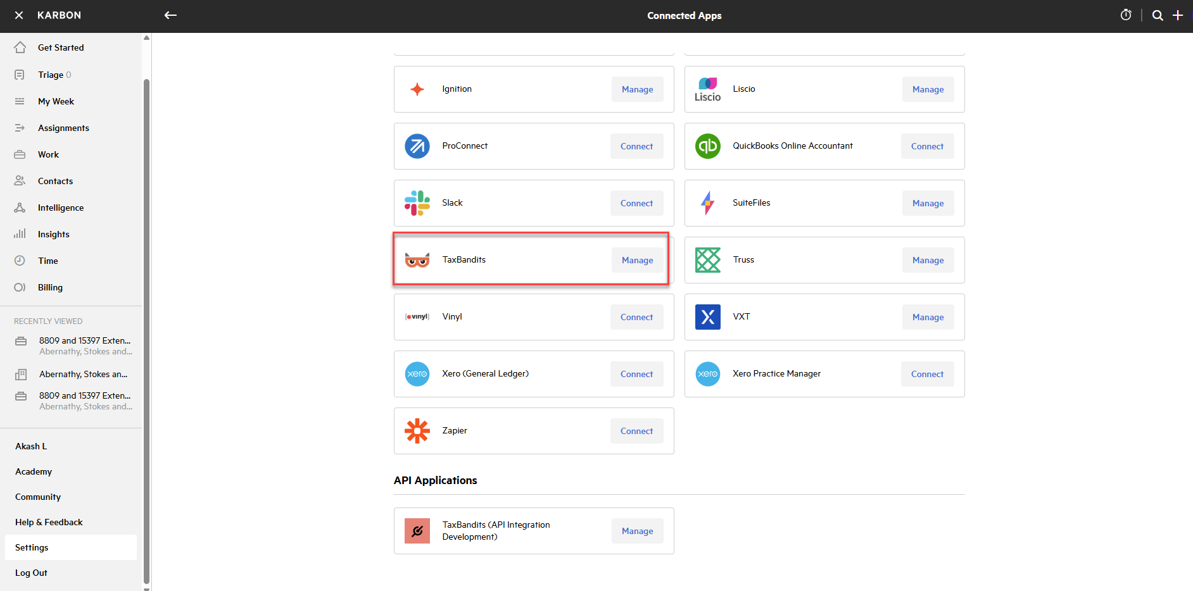Click the TaxBandits API Integration icon
The height and width of the screenshot is (591, 1193).
pyautogui.click(x=417, y=531)
